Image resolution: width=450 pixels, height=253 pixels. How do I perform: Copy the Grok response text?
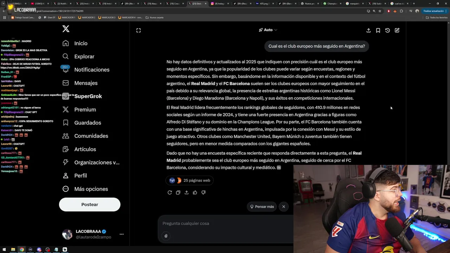click(178, 193)
